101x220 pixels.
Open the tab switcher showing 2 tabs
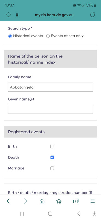pos(76,201)
